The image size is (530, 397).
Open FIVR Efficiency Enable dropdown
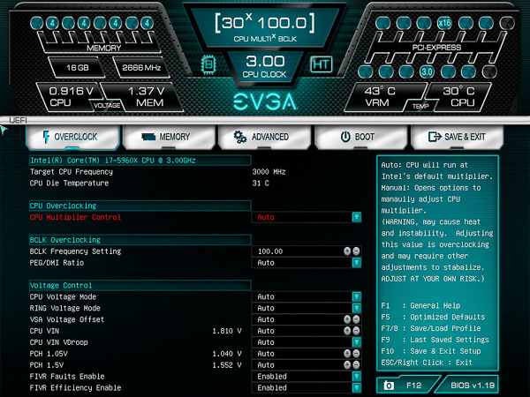pyautogui.click(x=356, y=388)
